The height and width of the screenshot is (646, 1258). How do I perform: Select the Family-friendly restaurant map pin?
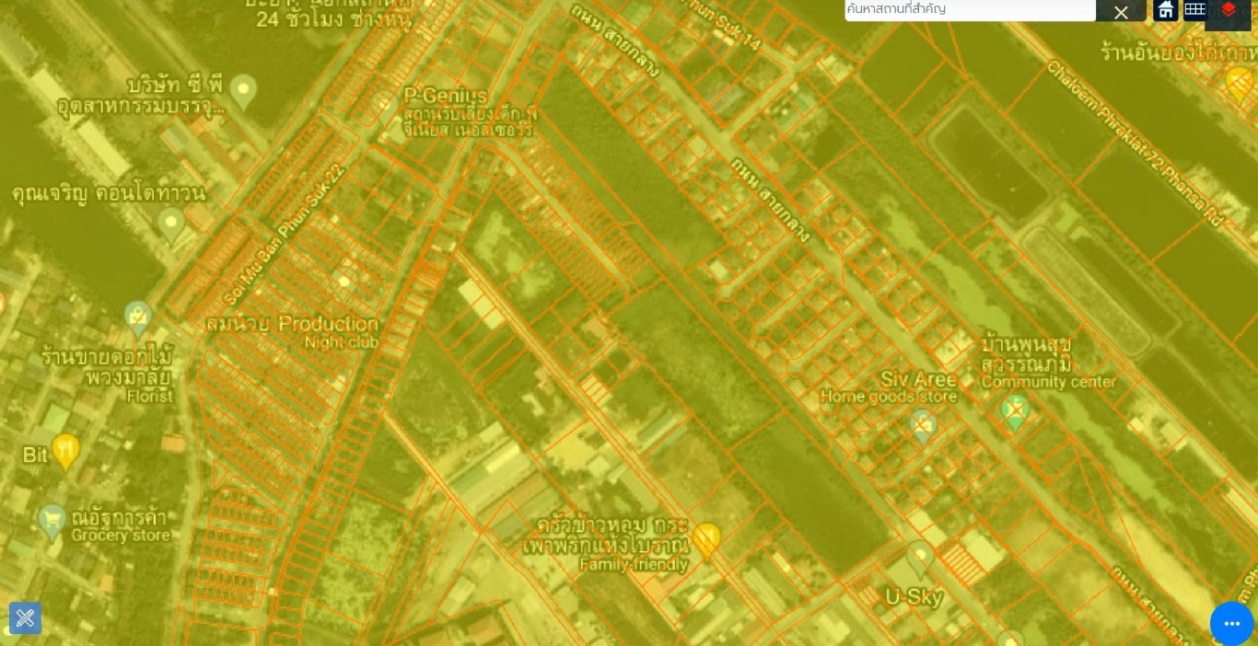coord(706,541)
